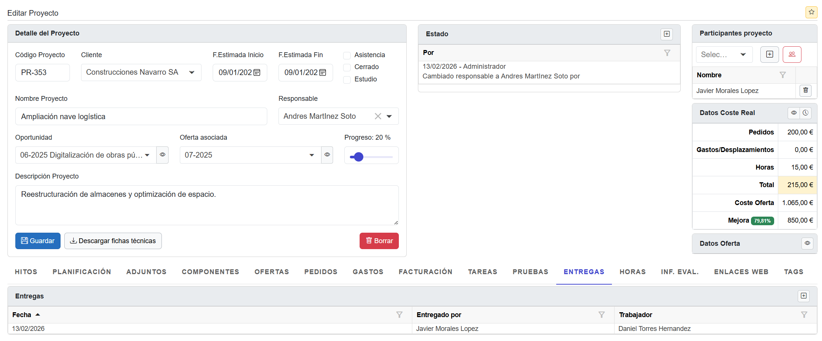Open the Hitos tab
Screen dimensions: 822x341
pyautogui.click(x=26, y=272)
